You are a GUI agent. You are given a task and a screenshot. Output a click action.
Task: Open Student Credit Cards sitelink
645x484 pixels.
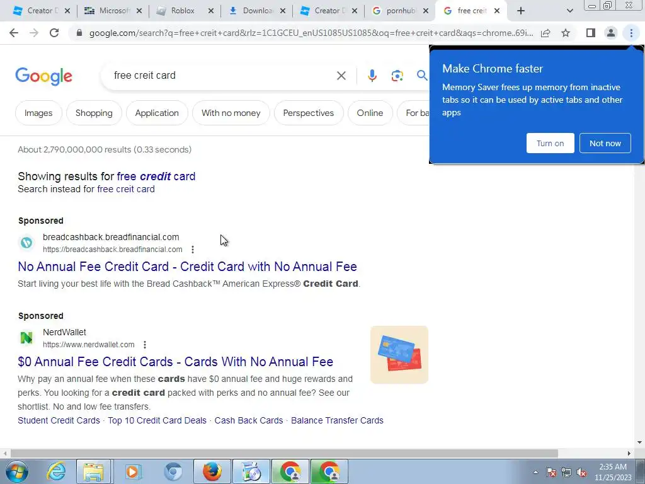coord(59,420)
